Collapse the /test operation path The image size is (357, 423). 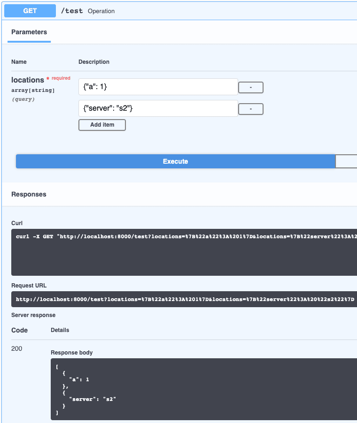pyautogui.click(x=71, y=11)
